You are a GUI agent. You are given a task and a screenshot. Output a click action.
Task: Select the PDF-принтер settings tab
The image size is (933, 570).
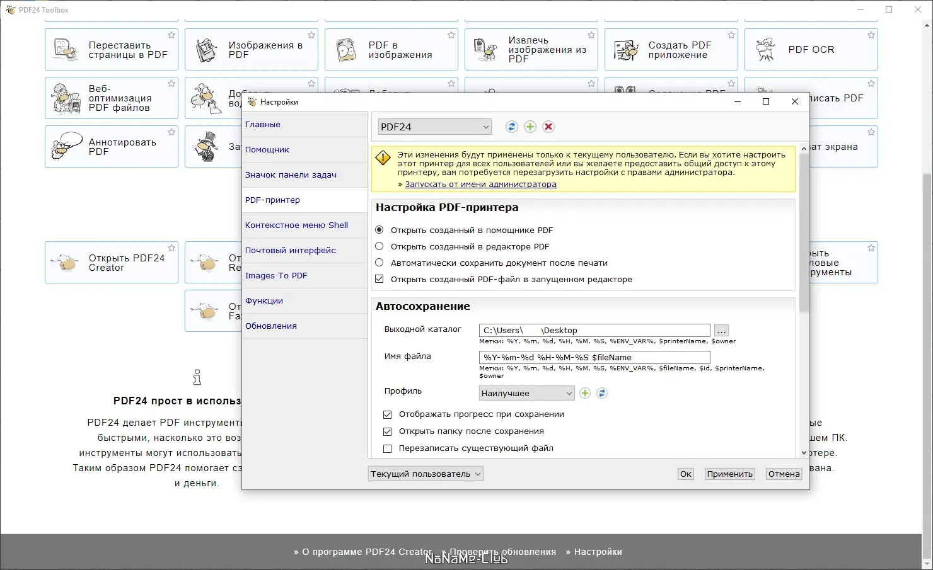[304, 200]
